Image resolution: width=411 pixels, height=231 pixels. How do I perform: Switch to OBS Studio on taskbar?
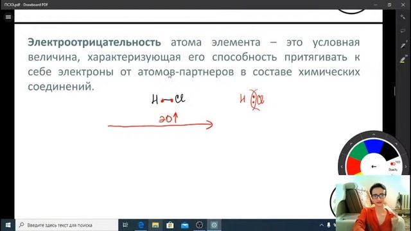(x=200, y=225)
